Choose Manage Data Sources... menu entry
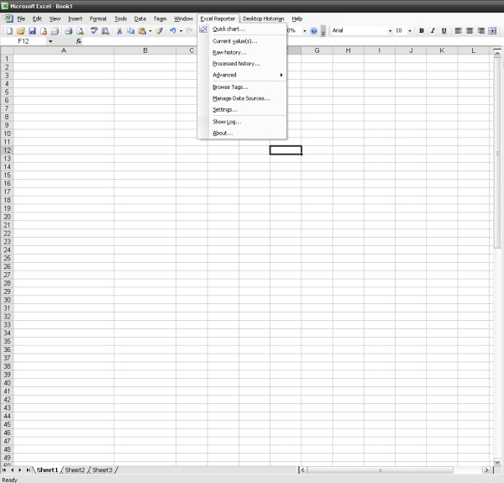Screen dimensions: 504x483 pos(242,98)
